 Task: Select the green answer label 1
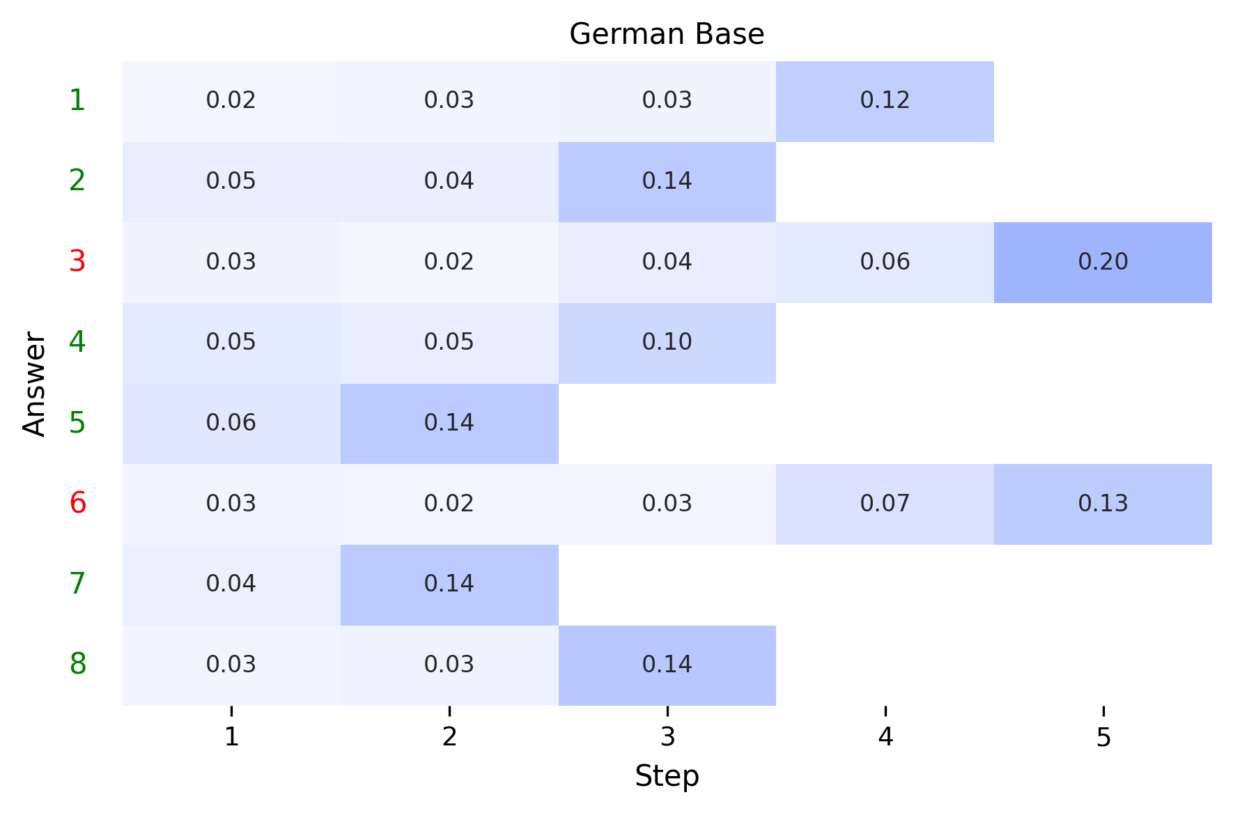pos(77,101)
